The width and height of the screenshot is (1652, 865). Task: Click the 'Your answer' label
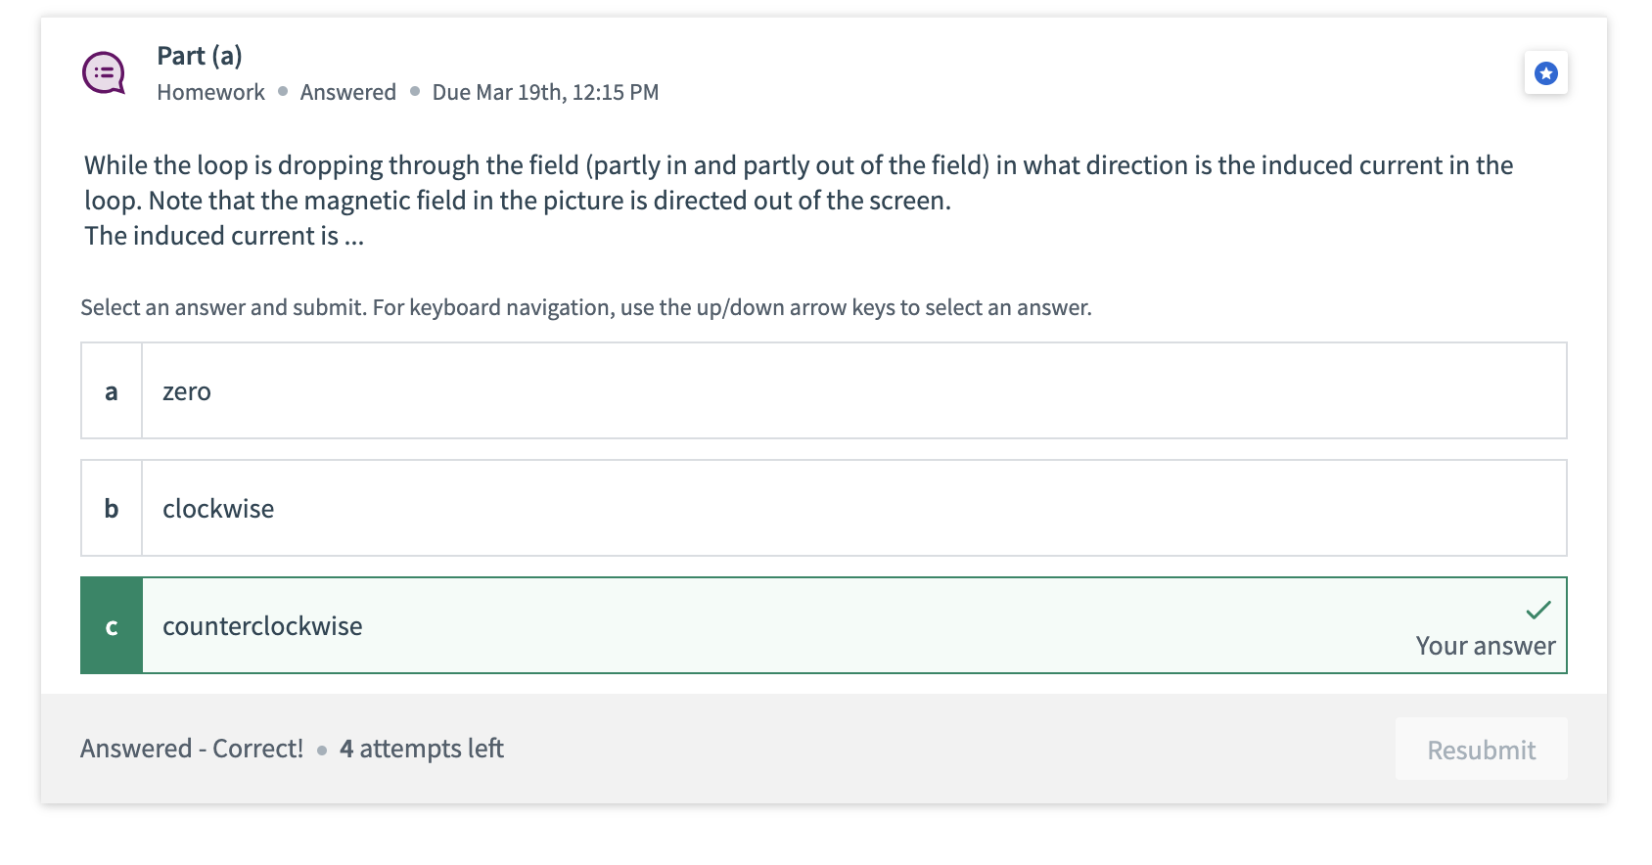[x=1485, y=646]
